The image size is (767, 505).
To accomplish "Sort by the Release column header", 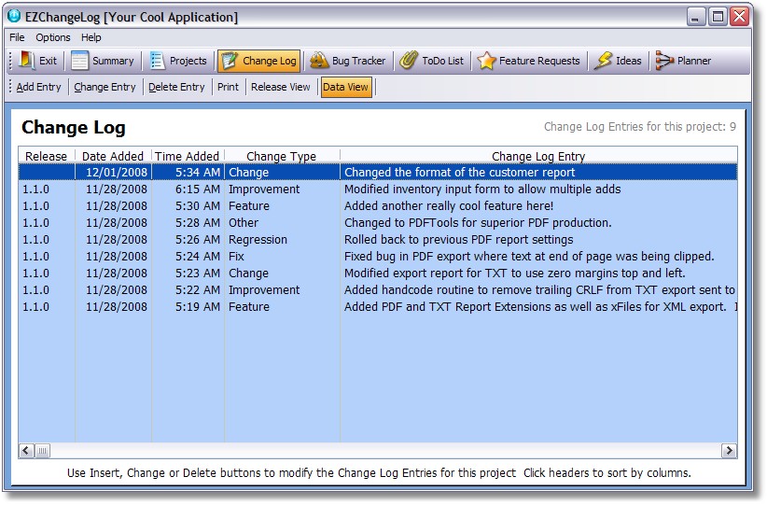I will coord(46,156).
